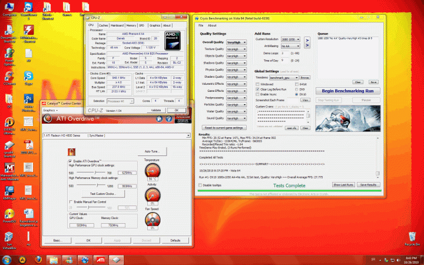
Task: Open the Catalyst Graphics menu dropdown
Action: (x=51, y=110)
